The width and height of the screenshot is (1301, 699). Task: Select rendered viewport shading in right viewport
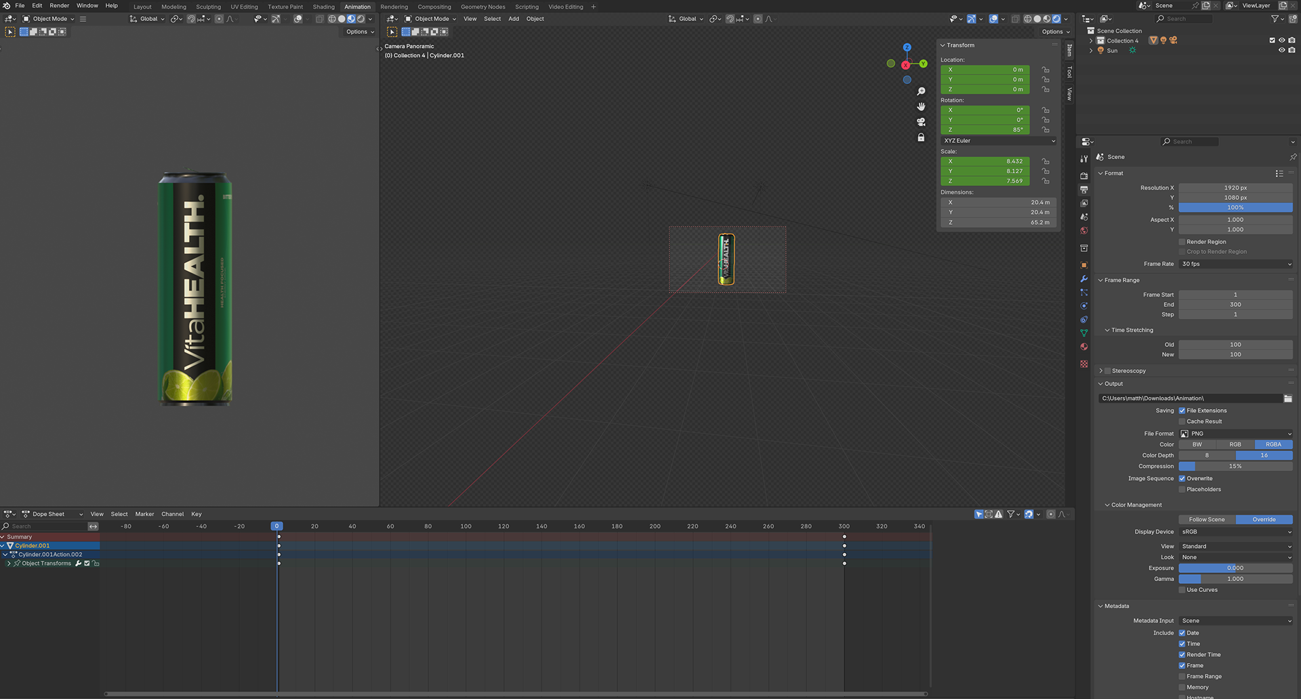[x=1056, y=19]
